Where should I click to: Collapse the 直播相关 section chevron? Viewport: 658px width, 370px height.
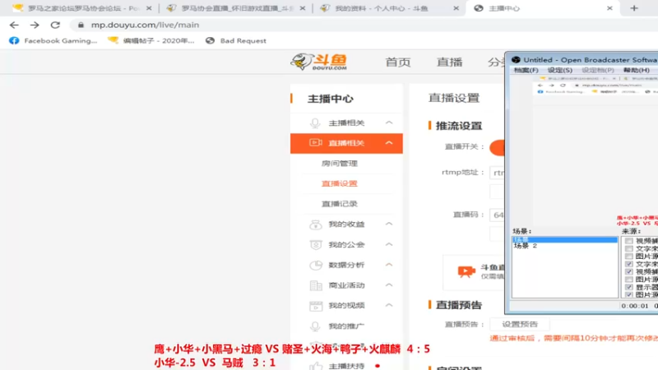click(389, 142)
